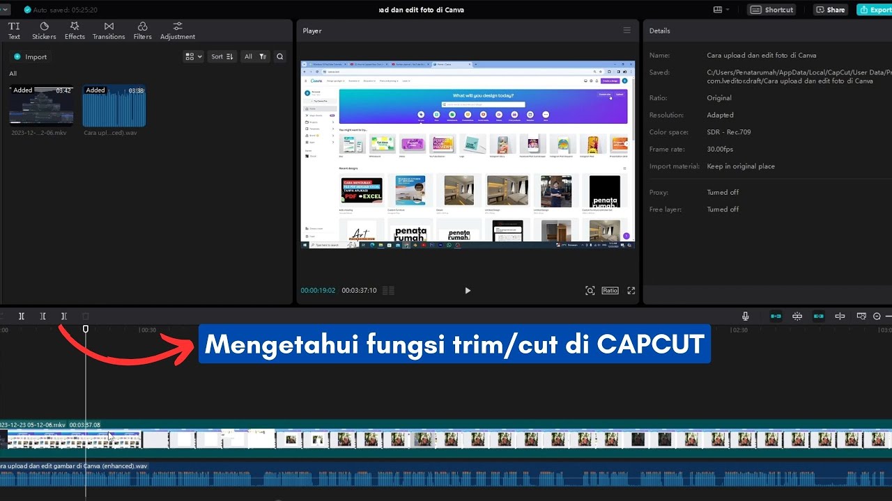Click the Share button

[831, 10]
